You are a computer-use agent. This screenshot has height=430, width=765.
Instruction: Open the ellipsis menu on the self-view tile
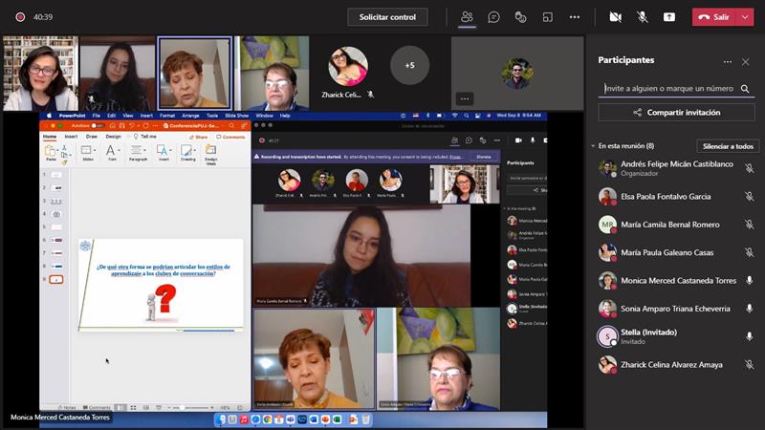coord(465,98)
